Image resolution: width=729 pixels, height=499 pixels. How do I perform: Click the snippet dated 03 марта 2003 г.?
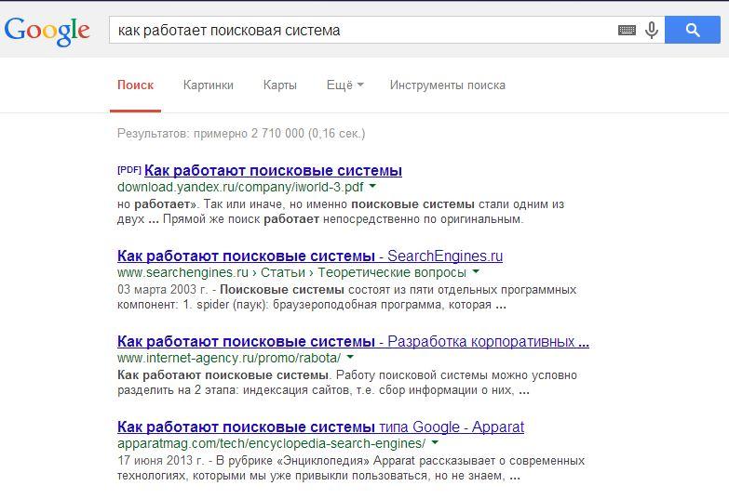coord(346,297)
